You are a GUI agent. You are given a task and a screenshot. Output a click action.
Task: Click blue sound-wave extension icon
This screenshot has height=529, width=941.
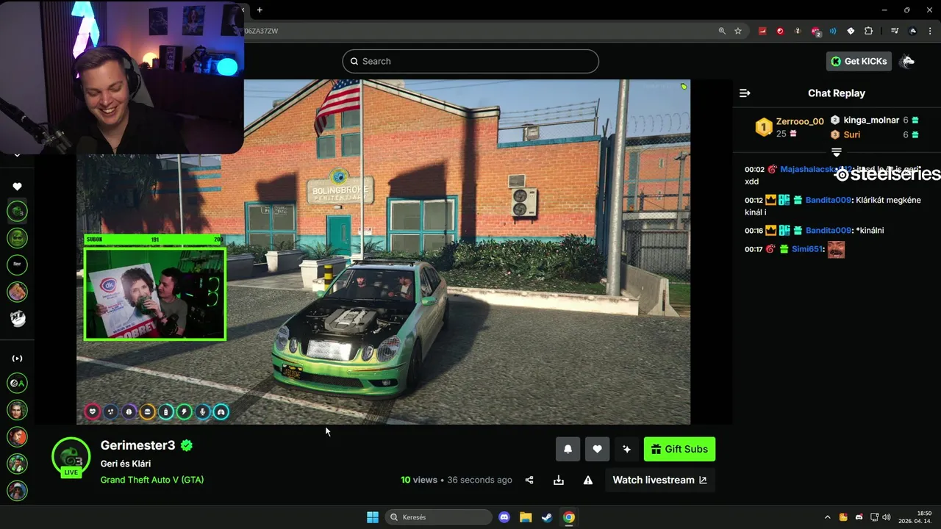[833, 31]
